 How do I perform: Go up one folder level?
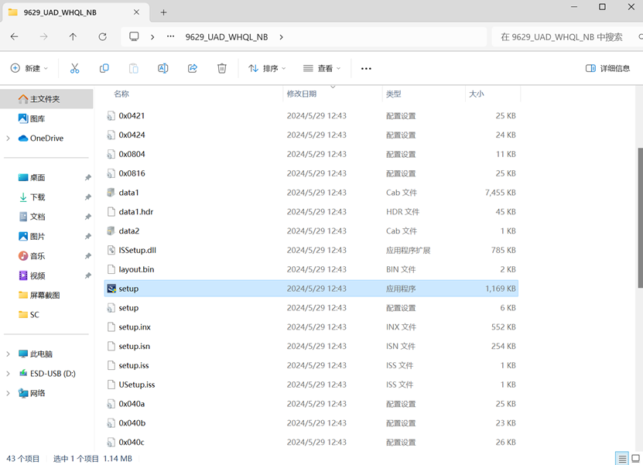pos(73,36)
